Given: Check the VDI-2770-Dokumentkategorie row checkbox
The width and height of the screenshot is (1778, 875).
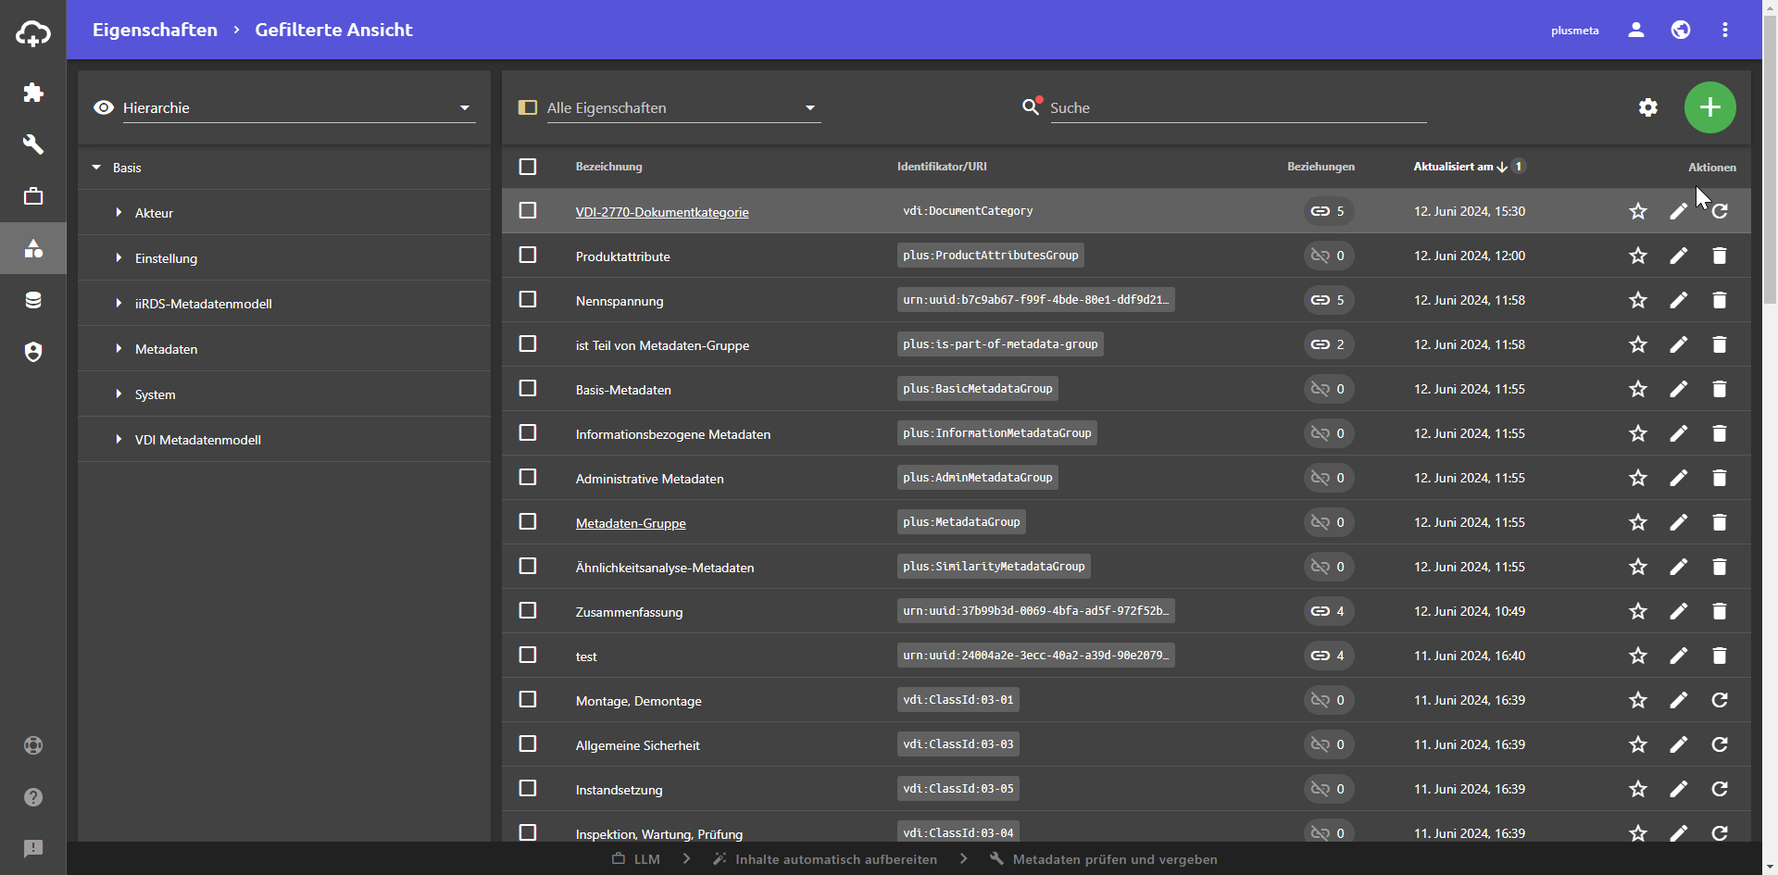Looking at the screenshot, I should tap(528, 211).
